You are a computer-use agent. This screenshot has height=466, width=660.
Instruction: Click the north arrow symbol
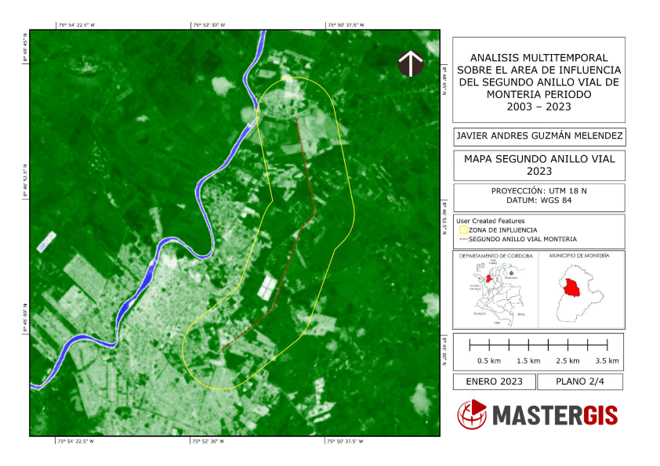click(411, 63)
